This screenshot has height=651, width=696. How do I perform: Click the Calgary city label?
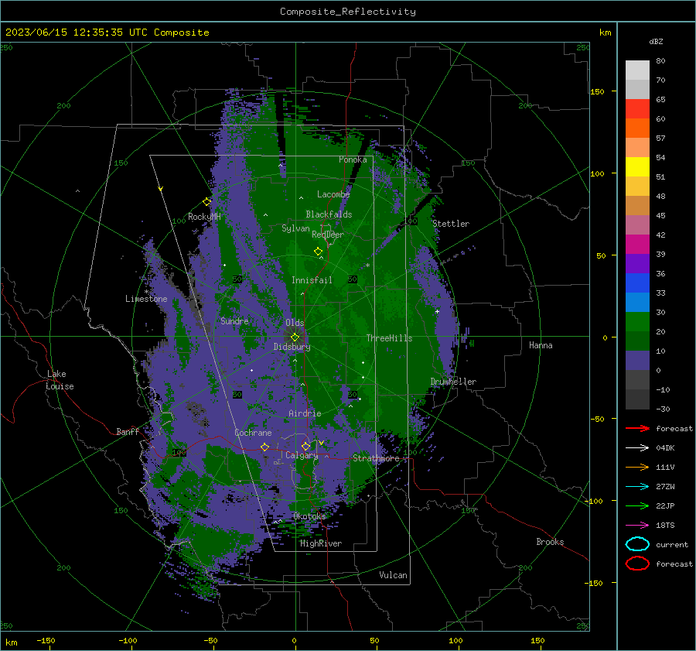point(302,455)
